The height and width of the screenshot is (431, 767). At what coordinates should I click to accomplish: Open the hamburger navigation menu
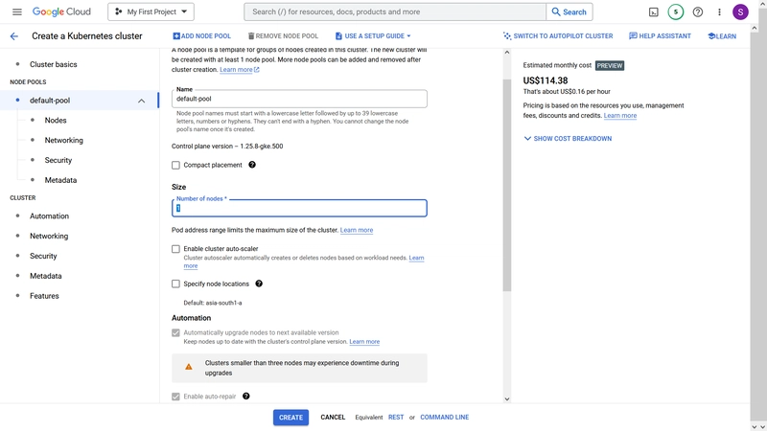17,11
